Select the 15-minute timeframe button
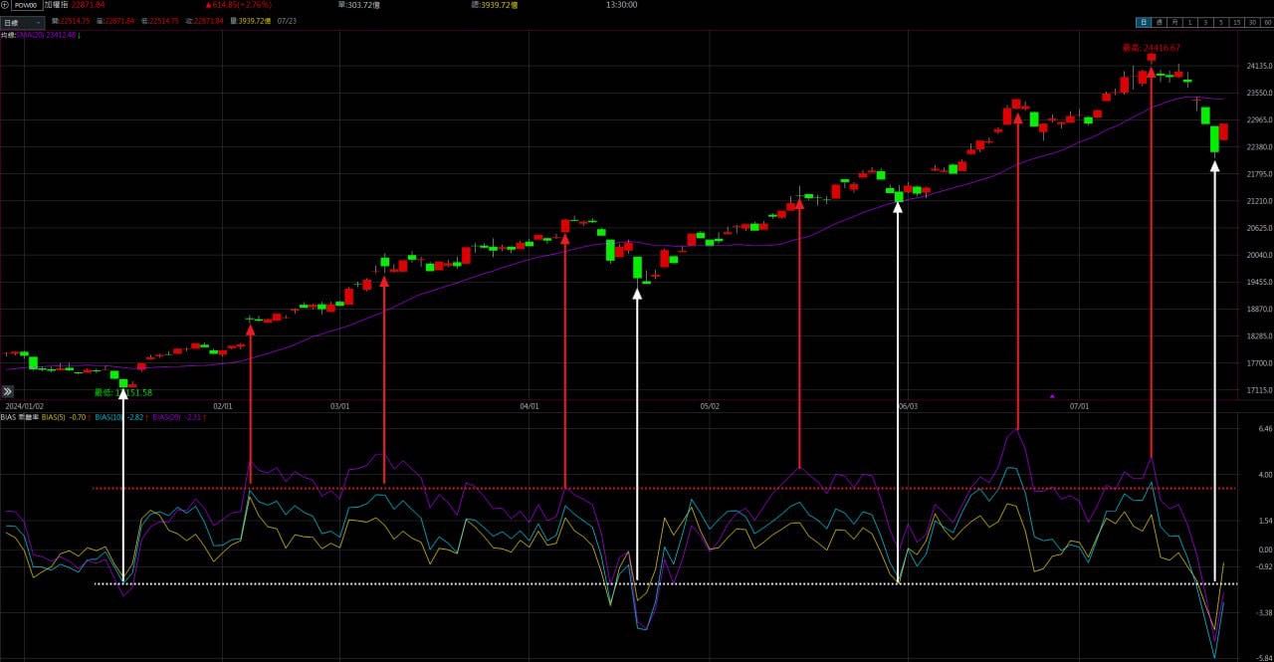 tap(1236, 22)
